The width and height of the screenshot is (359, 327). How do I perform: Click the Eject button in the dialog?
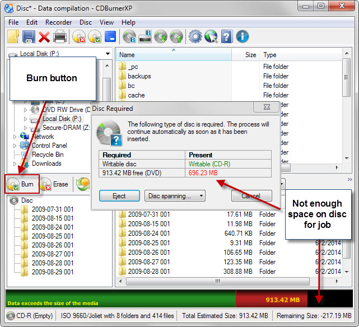[x=119, y=196]
